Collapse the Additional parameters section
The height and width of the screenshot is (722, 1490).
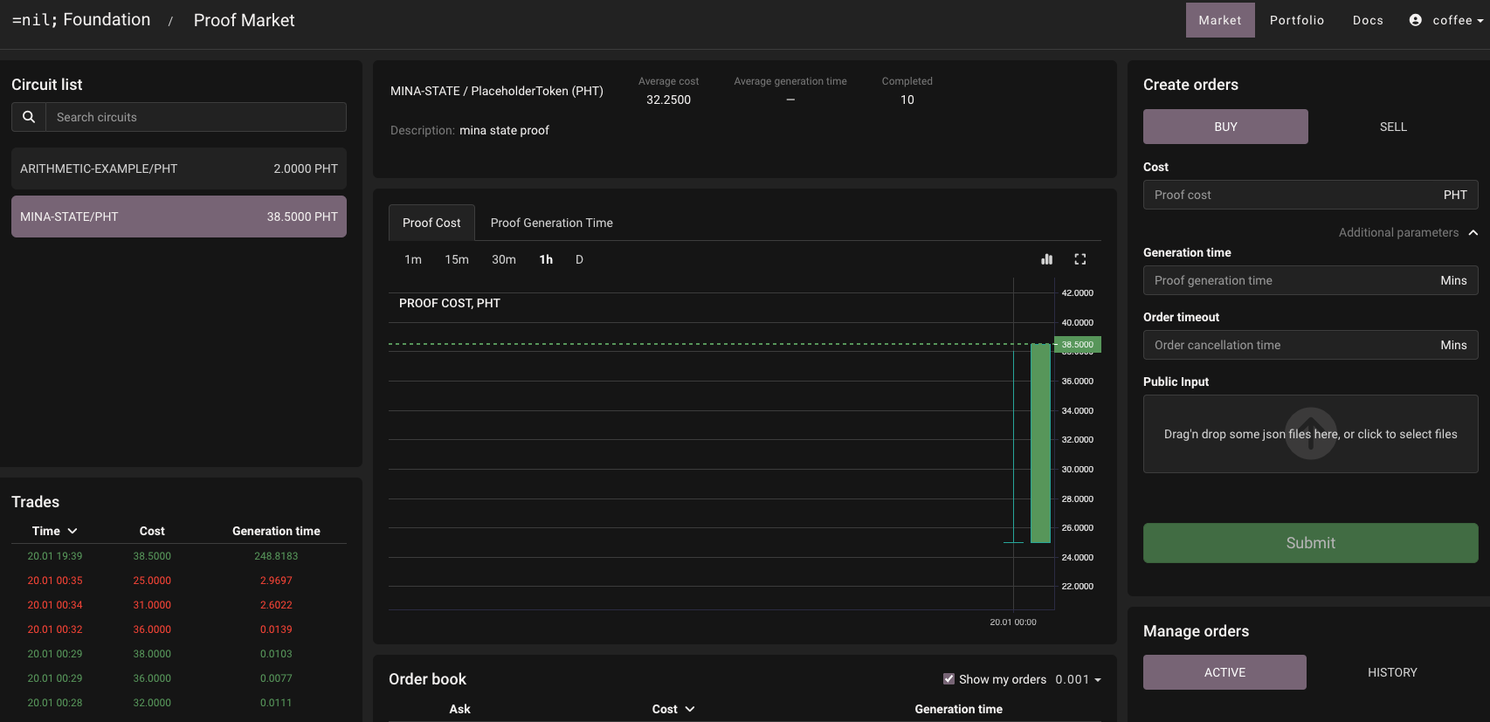coord(1473,232)
